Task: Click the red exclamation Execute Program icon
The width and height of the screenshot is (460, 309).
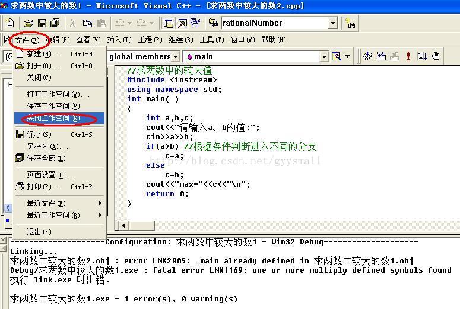Action: click(x=408, y=56)
